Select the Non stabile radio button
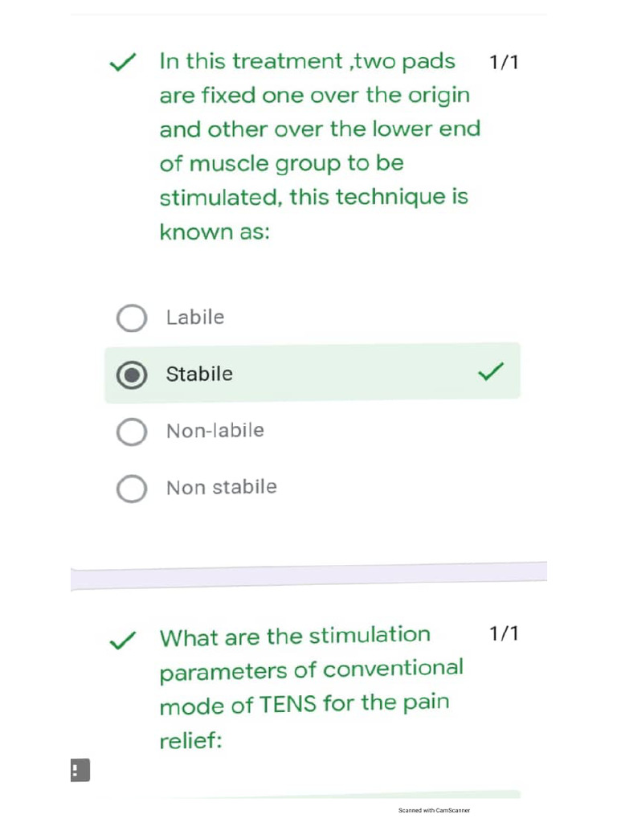Viewport: 617px width, 823px height. click(132, 488)
